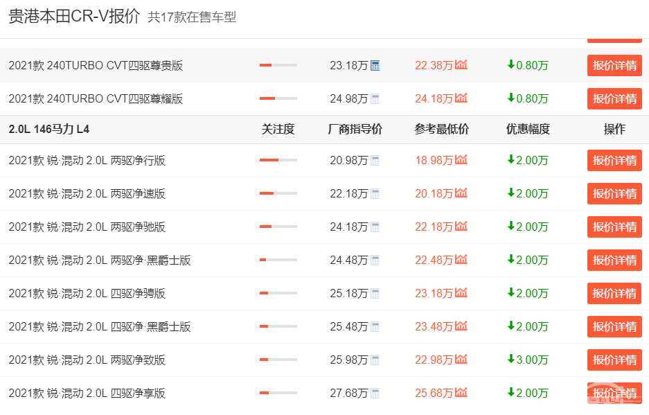Click trend chart icon beside 23.18万 净骋版
The image size is (649, 415).
click(x=460, y=293)
